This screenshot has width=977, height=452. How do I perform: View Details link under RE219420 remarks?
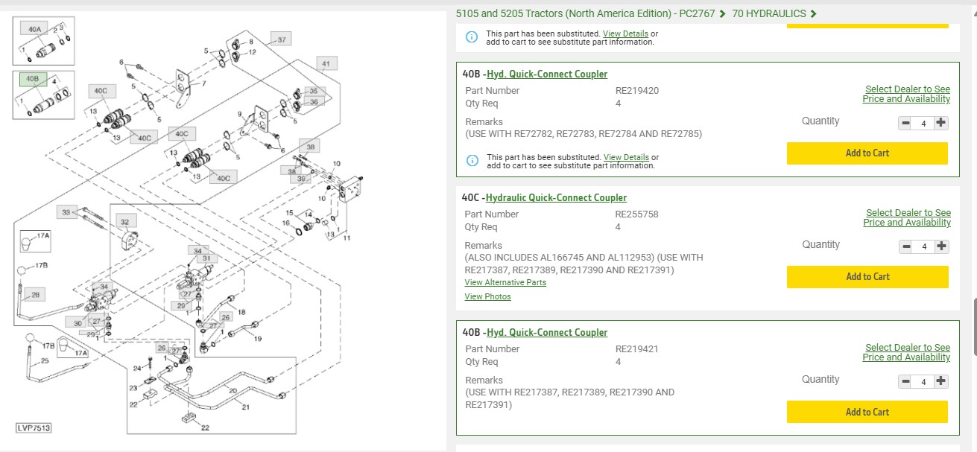(x=626, y=157)
